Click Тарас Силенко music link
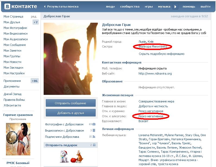 [149, 152]
